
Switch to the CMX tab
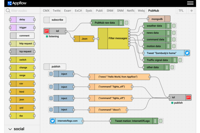point(46,11)
